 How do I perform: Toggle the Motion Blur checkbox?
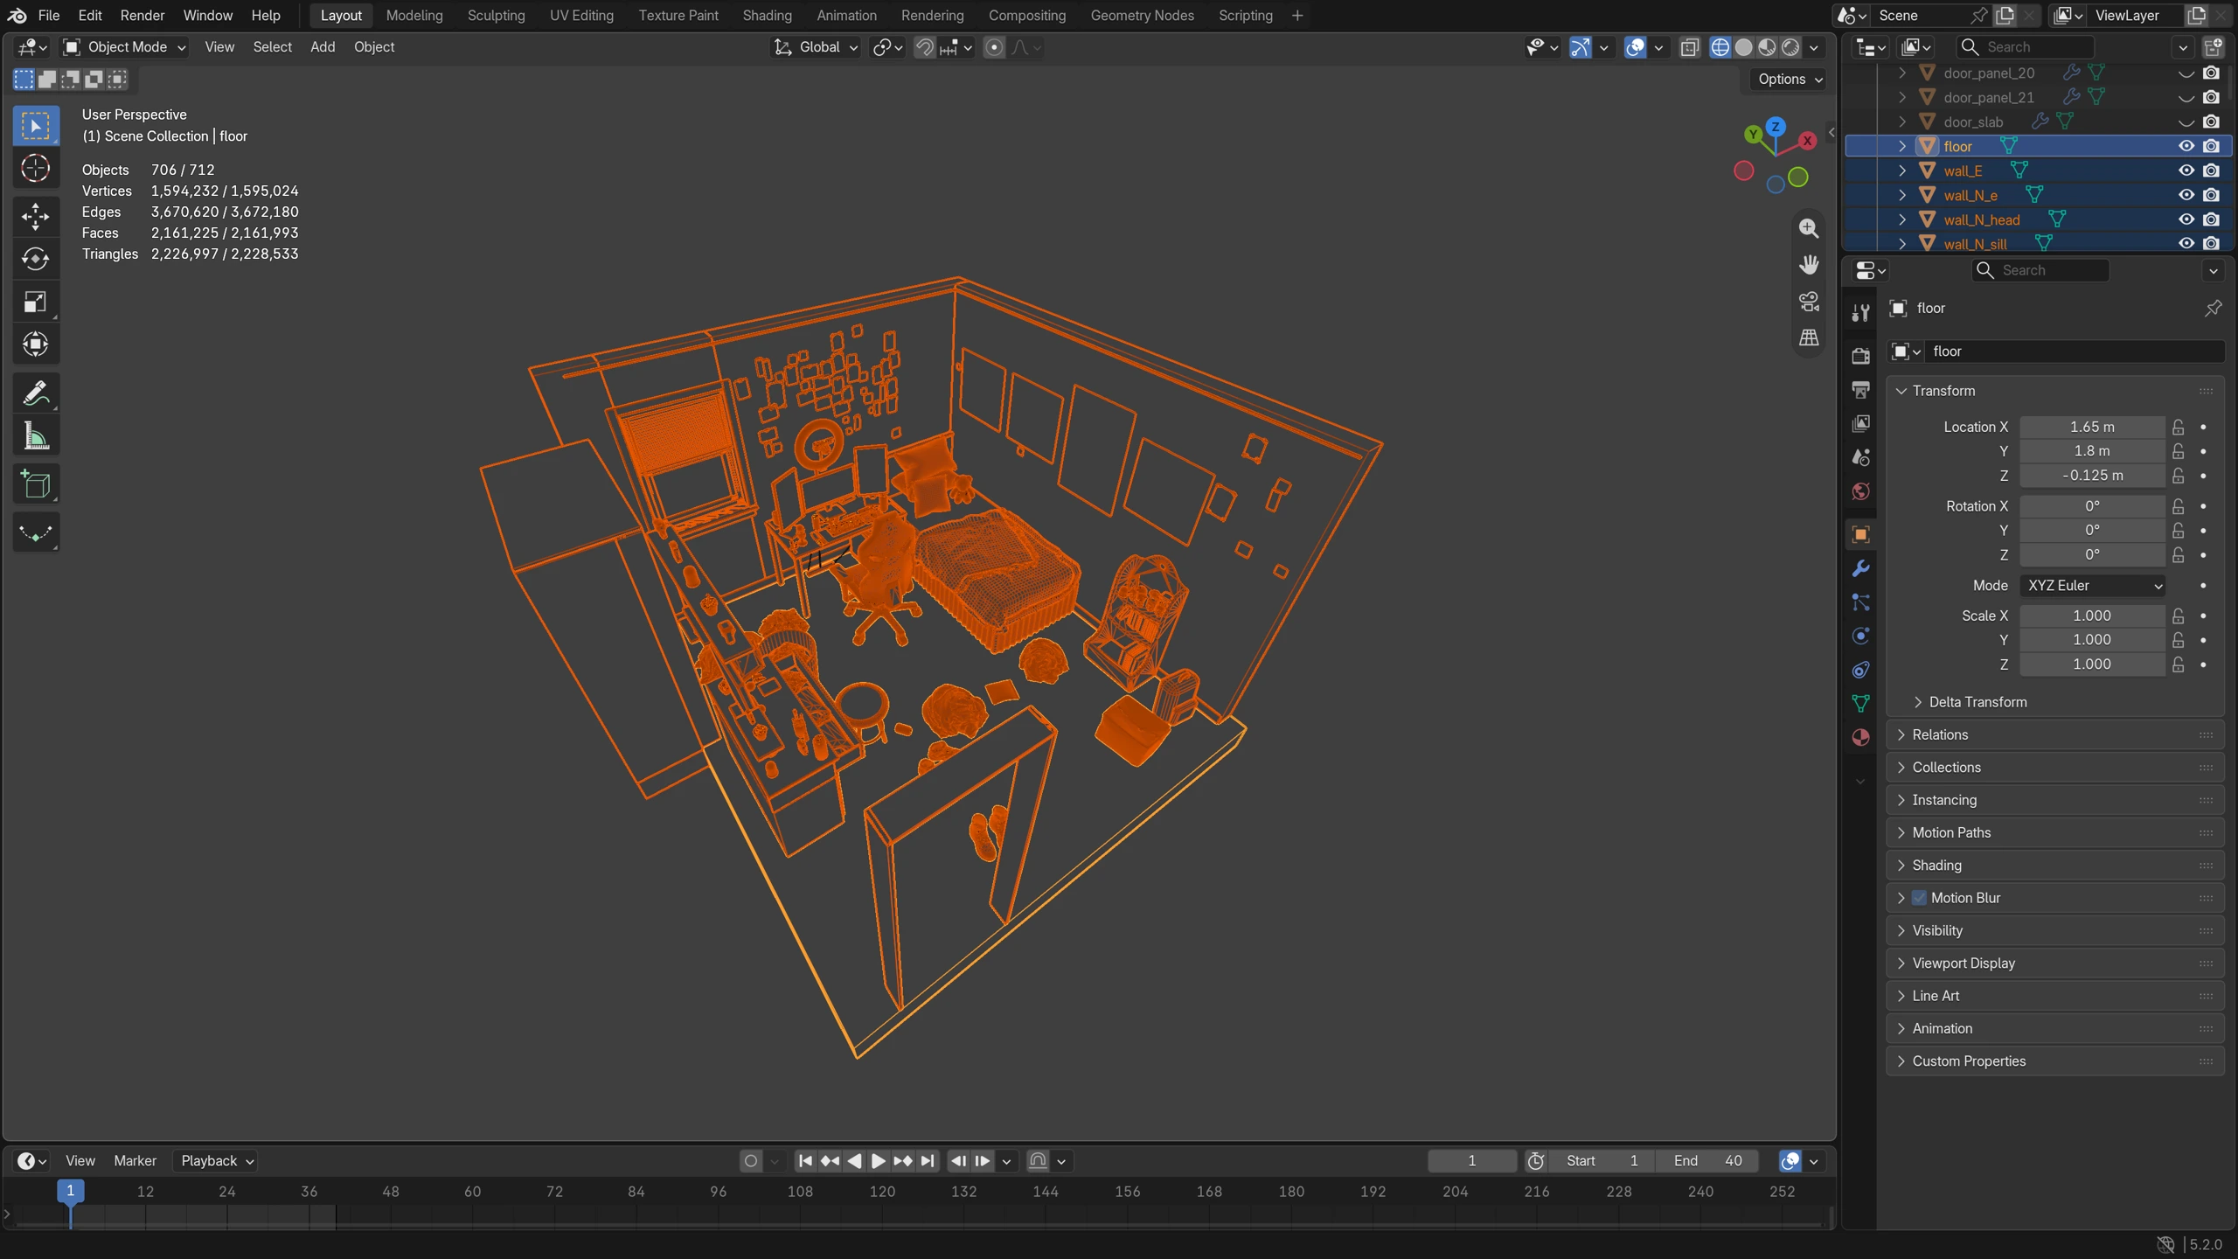point(1919,898)
